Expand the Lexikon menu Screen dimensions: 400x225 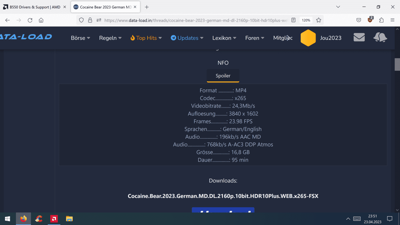pos(224,38)
